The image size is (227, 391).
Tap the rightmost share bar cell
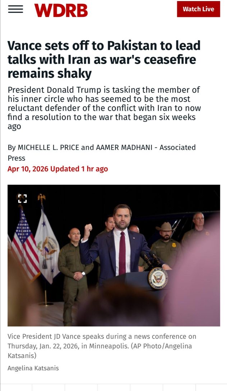pyautogui.click(x=211, y=387)
